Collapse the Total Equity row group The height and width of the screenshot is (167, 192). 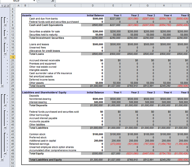pyautogui.click(x=5, y=153)
